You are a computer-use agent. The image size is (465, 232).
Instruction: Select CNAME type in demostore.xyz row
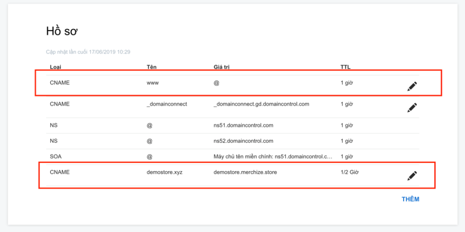(x=59, y=172)
